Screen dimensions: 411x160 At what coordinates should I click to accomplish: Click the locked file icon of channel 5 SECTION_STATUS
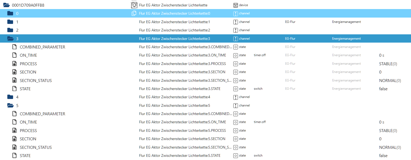[x=15, y=147]
